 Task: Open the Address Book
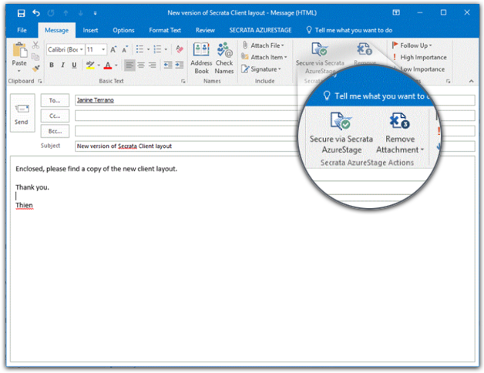coord(201,58)
